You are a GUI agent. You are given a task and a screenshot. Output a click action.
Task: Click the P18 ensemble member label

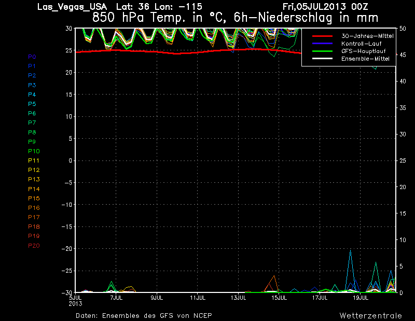pyautogui.click(x=34, y=226)
